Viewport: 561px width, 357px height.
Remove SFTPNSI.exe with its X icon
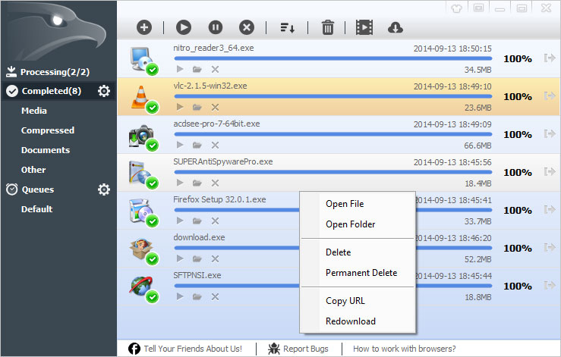pos(215,296)
